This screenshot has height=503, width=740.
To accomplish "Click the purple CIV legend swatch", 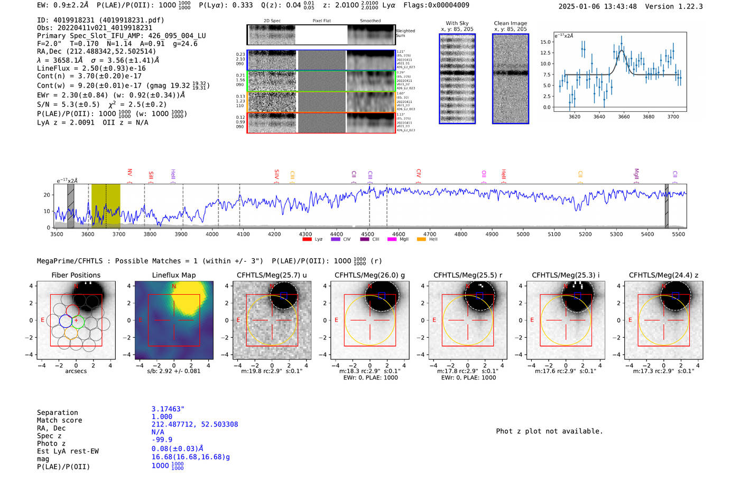I will (x=335, y=239).
